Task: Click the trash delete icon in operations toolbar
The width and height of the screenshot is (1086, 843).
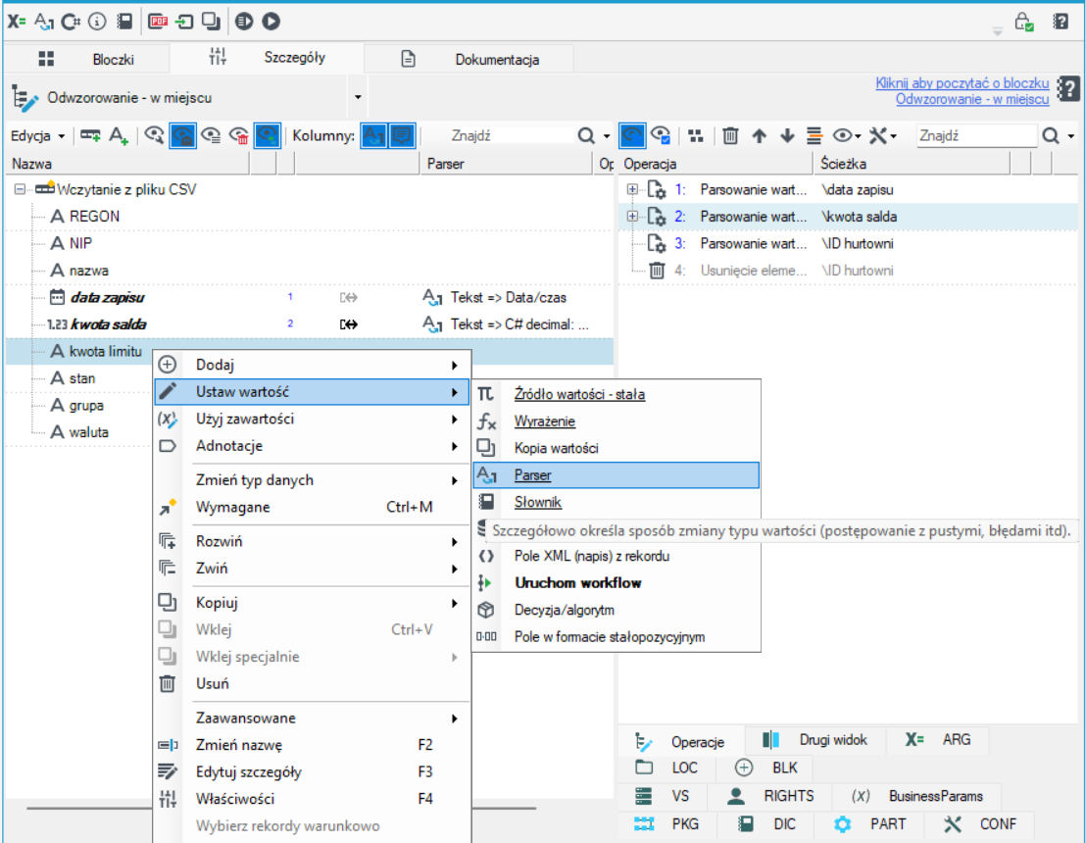Action: [730, 136]
